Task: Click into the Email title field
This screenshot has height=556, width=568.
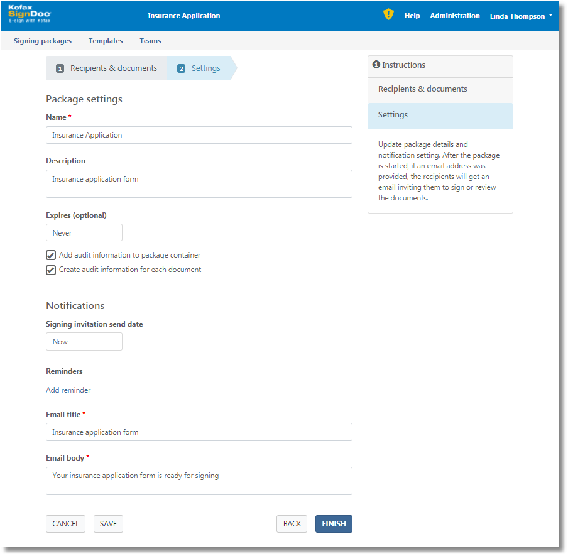Action: [199, 432]
